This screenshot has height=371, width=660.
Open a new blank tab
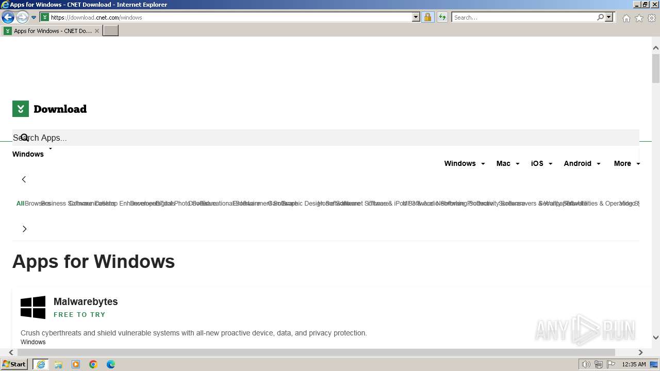pos(111,31)
